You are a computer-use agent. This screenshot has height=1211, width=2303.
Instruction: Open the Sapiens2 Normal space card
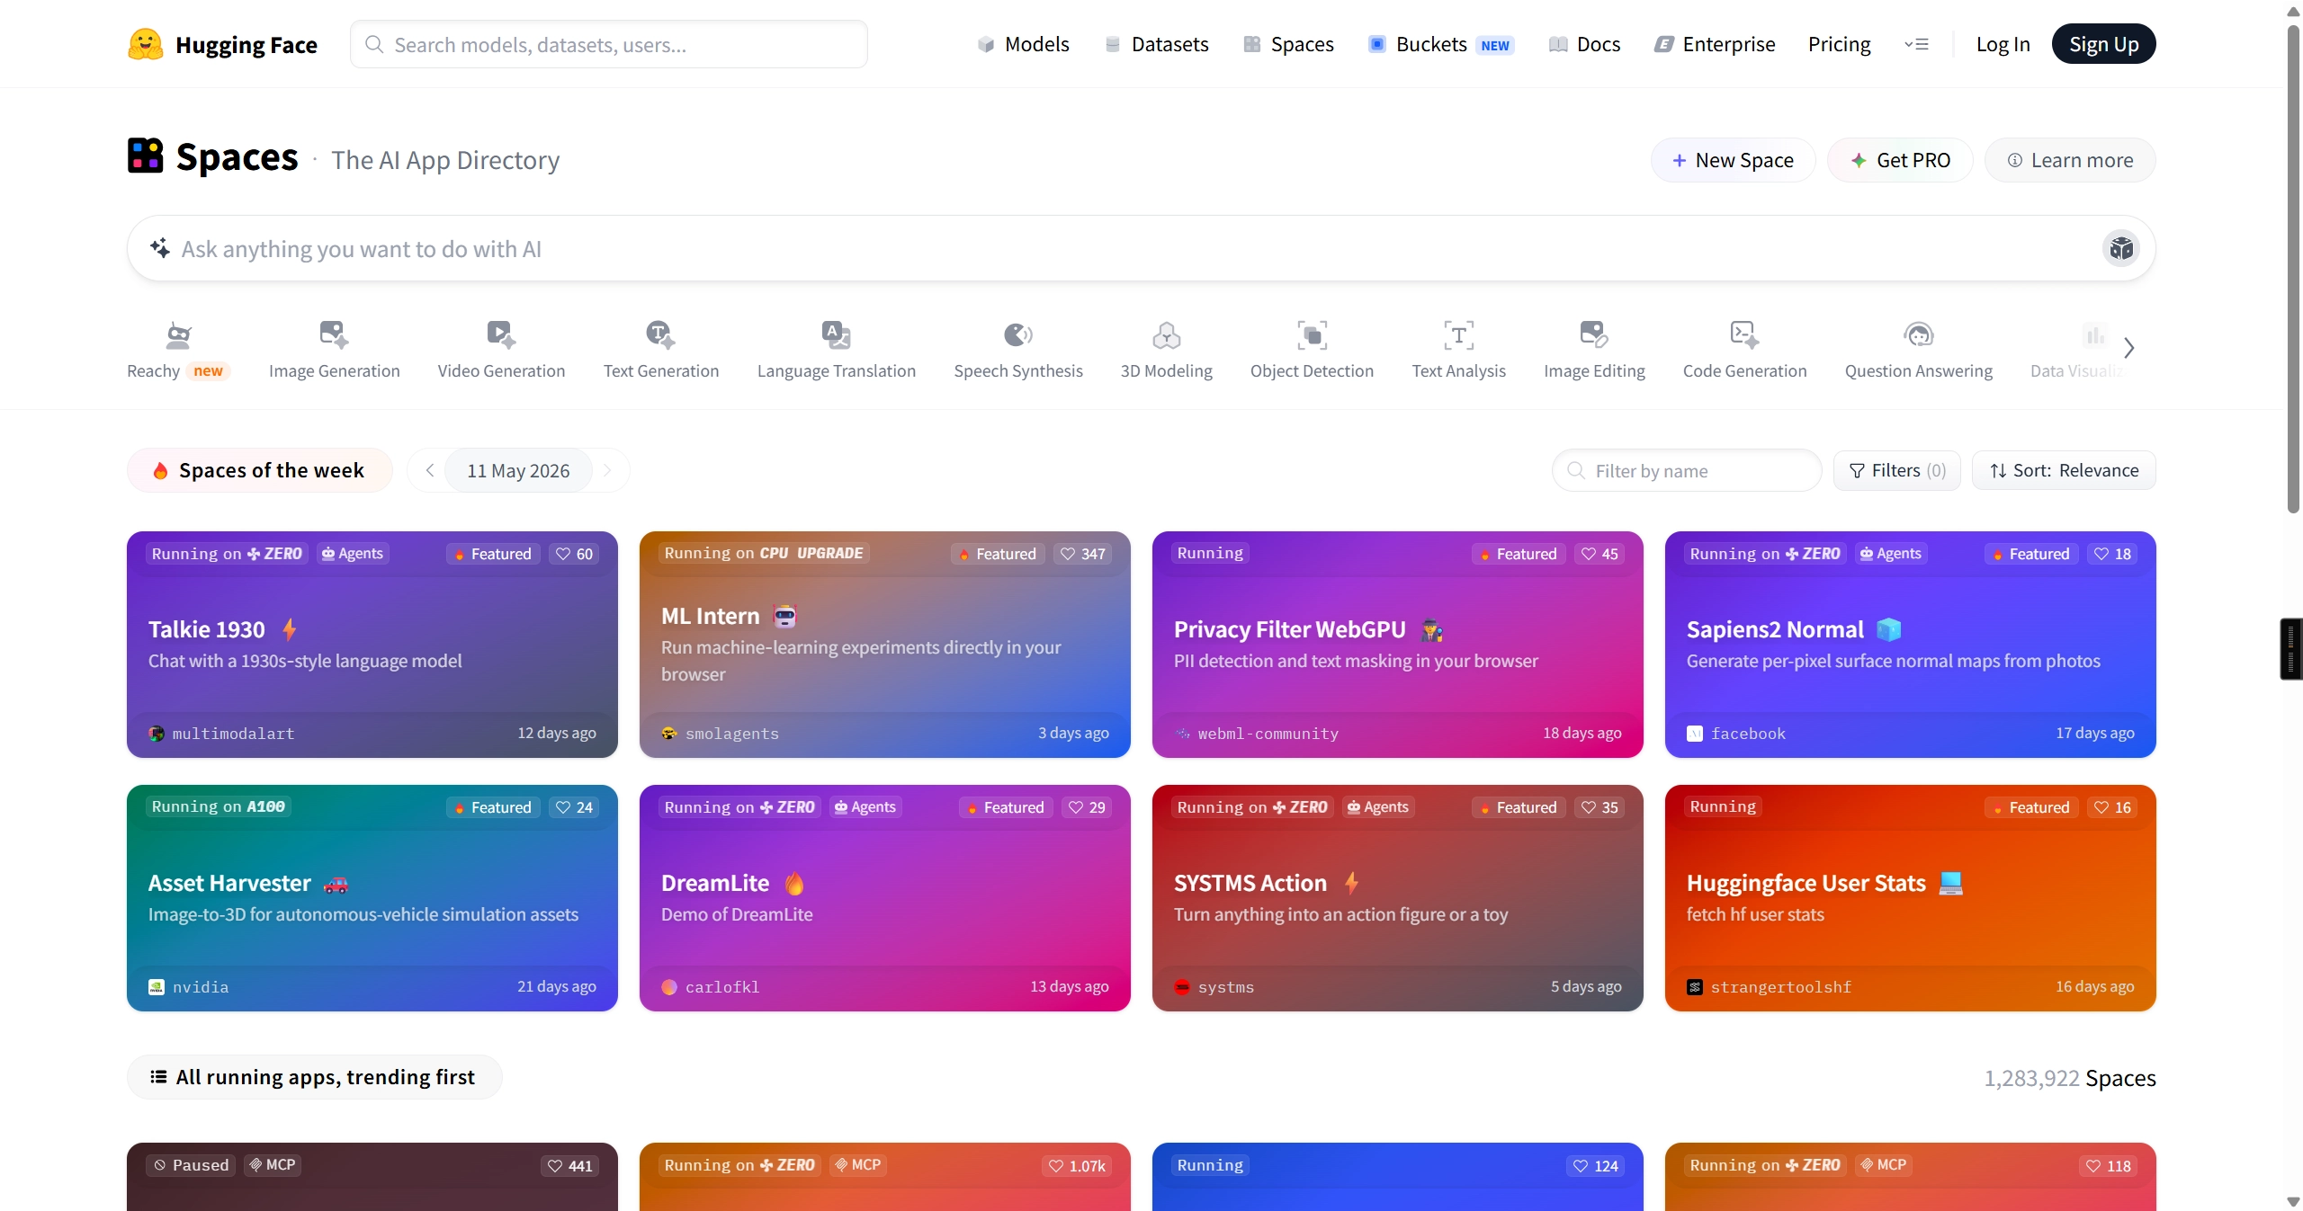[1911, 645]
